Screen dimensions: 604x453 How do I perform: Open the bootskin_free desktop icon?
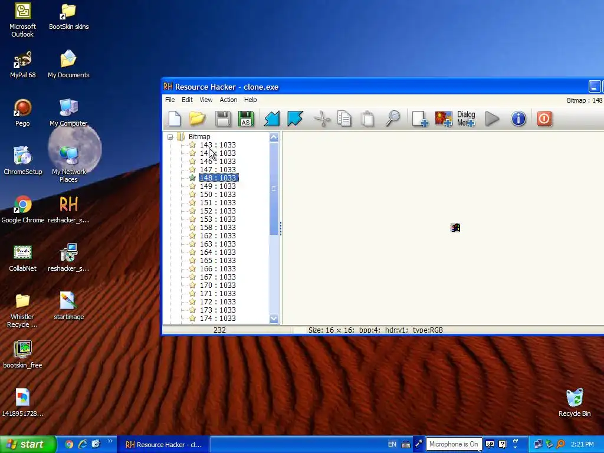23,355
